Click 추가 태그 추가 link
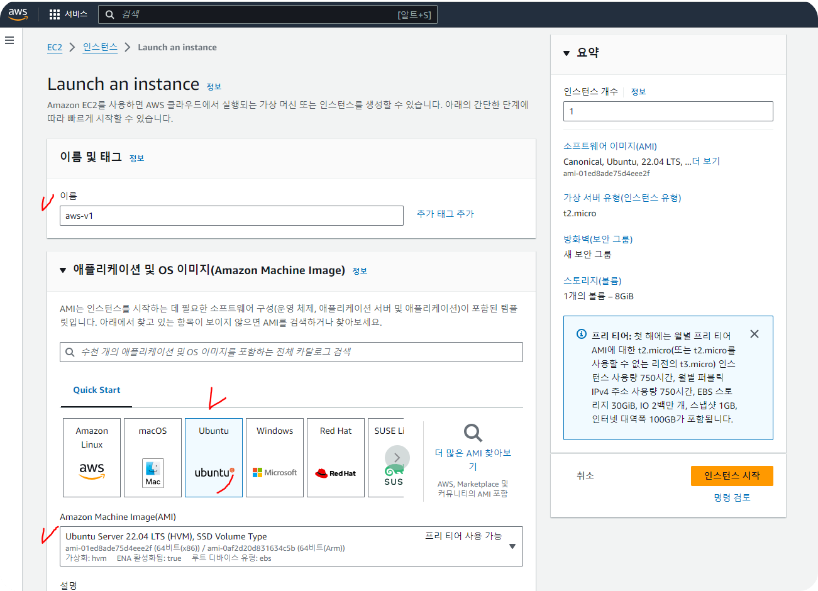Viewport: 818px width, 591px height. pyautogui.click(x=445, y=214)
